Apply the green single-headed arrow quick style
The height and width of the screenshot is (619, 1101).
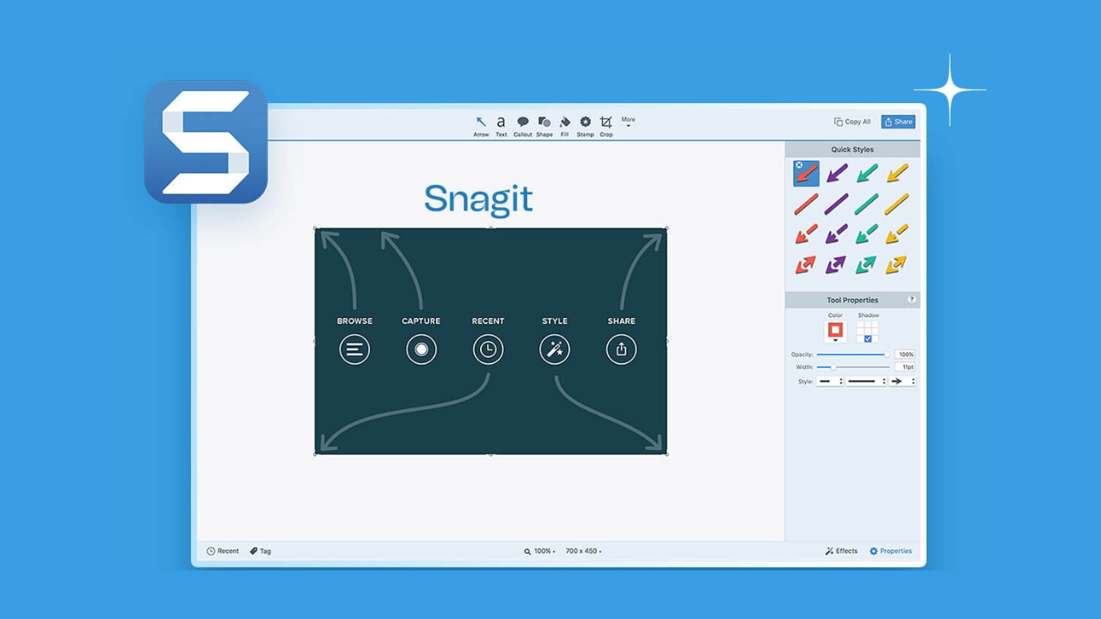[x=866, y=174]
